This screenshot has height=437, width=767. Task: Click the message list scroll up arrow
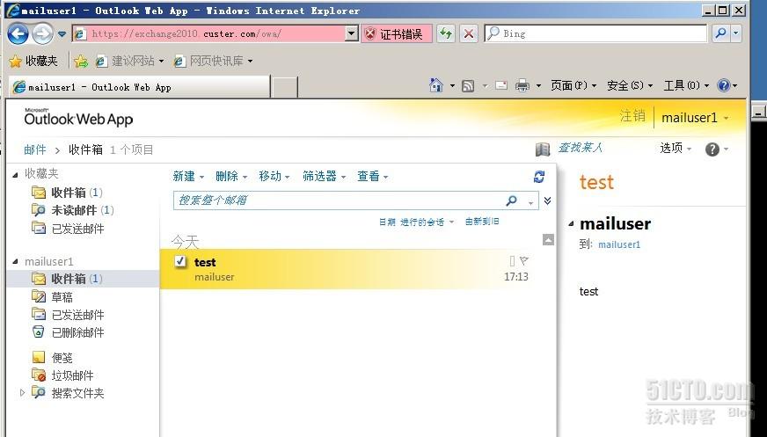[x=548, y=239]
